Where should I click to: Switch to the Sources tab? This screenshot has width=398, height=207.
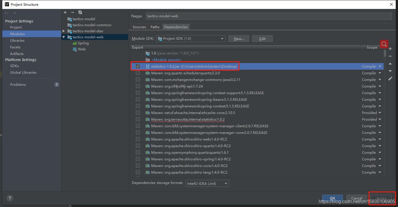pos(139,27)
